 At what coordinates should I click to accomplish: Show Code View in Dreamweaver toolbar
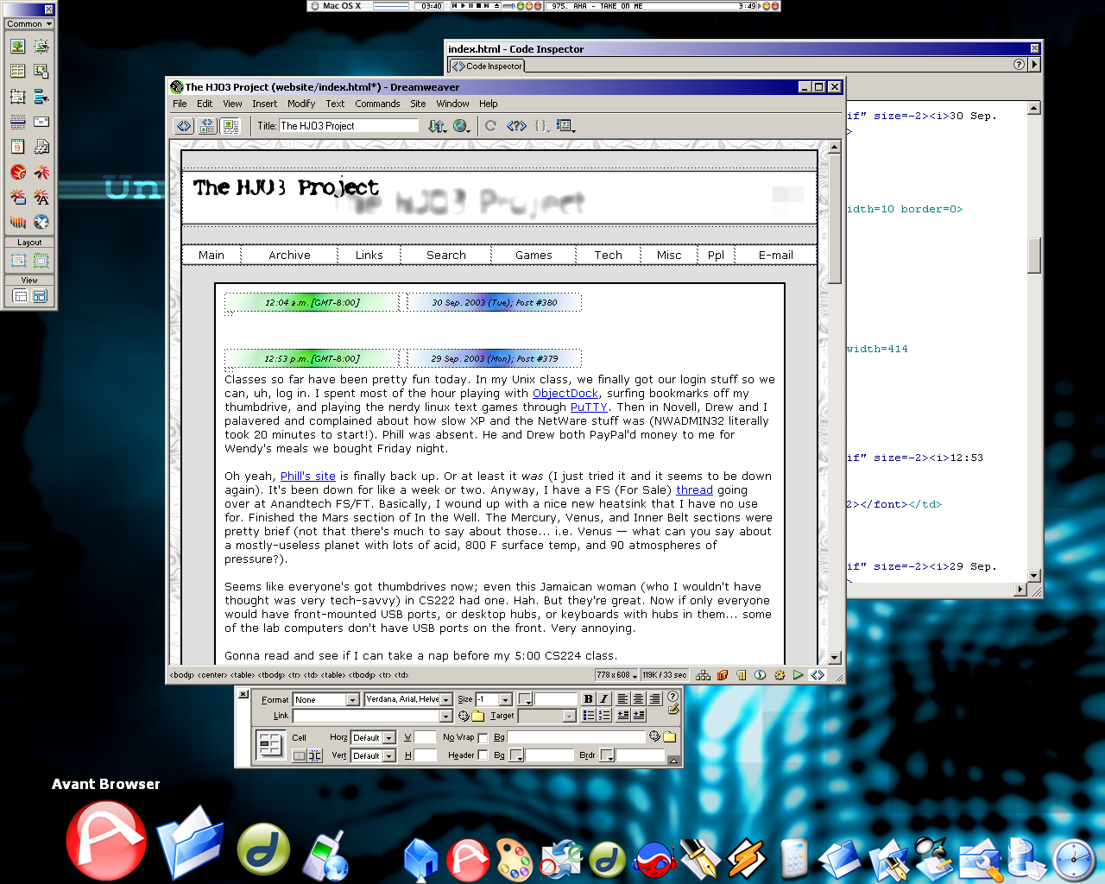click(184, 126)
